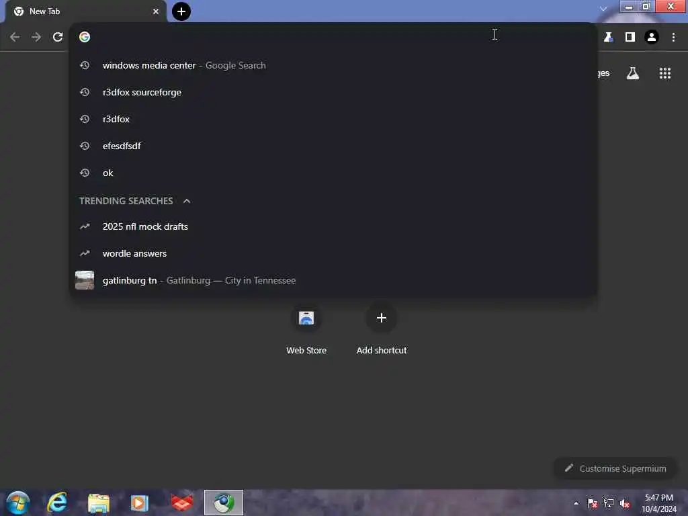Image resolution: width=688 pixels, height=516 pixels.
Task: Open the red app icon in the taskbar
Action: click(181, 503)
